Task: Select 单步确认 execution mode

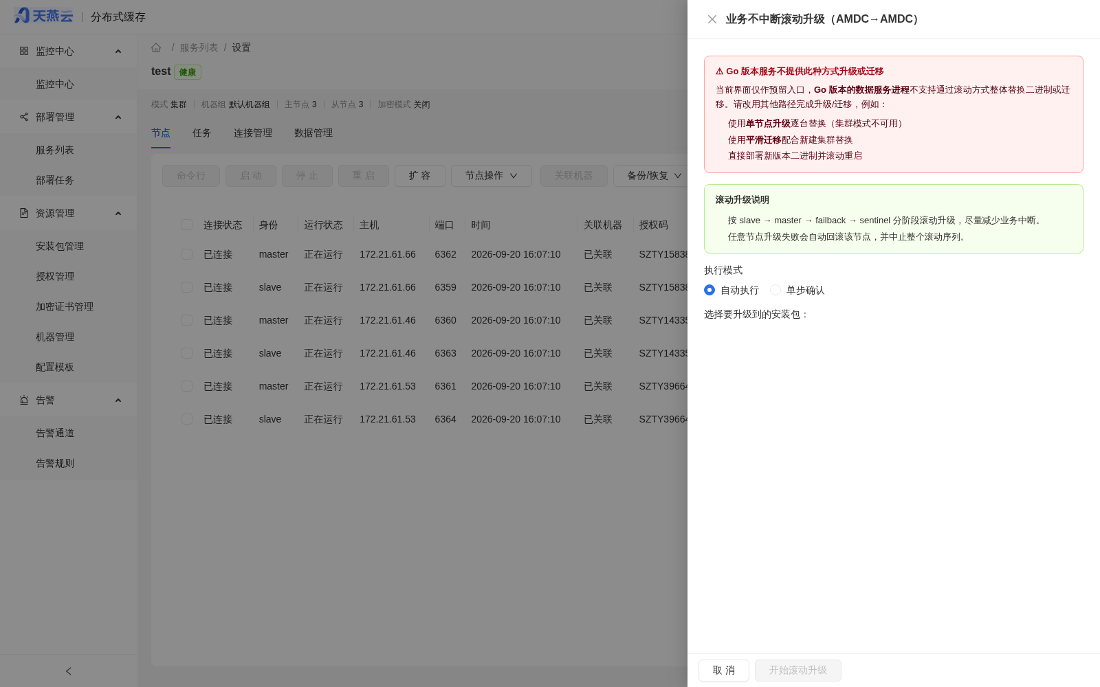Action: (x=775, y=290)
